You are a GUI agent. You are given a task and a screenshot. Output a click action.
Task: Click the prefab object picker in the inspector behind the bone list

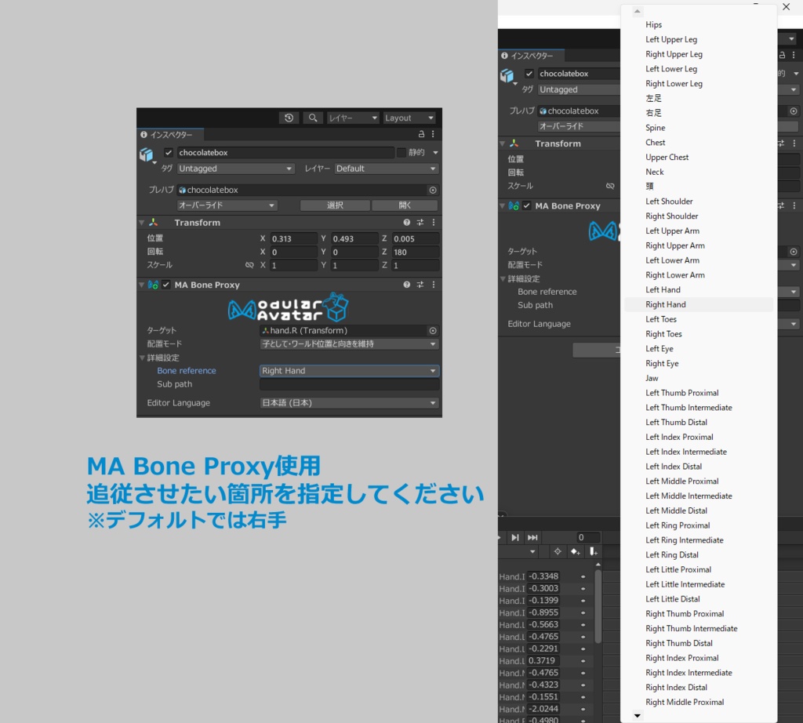pos(794,111)
